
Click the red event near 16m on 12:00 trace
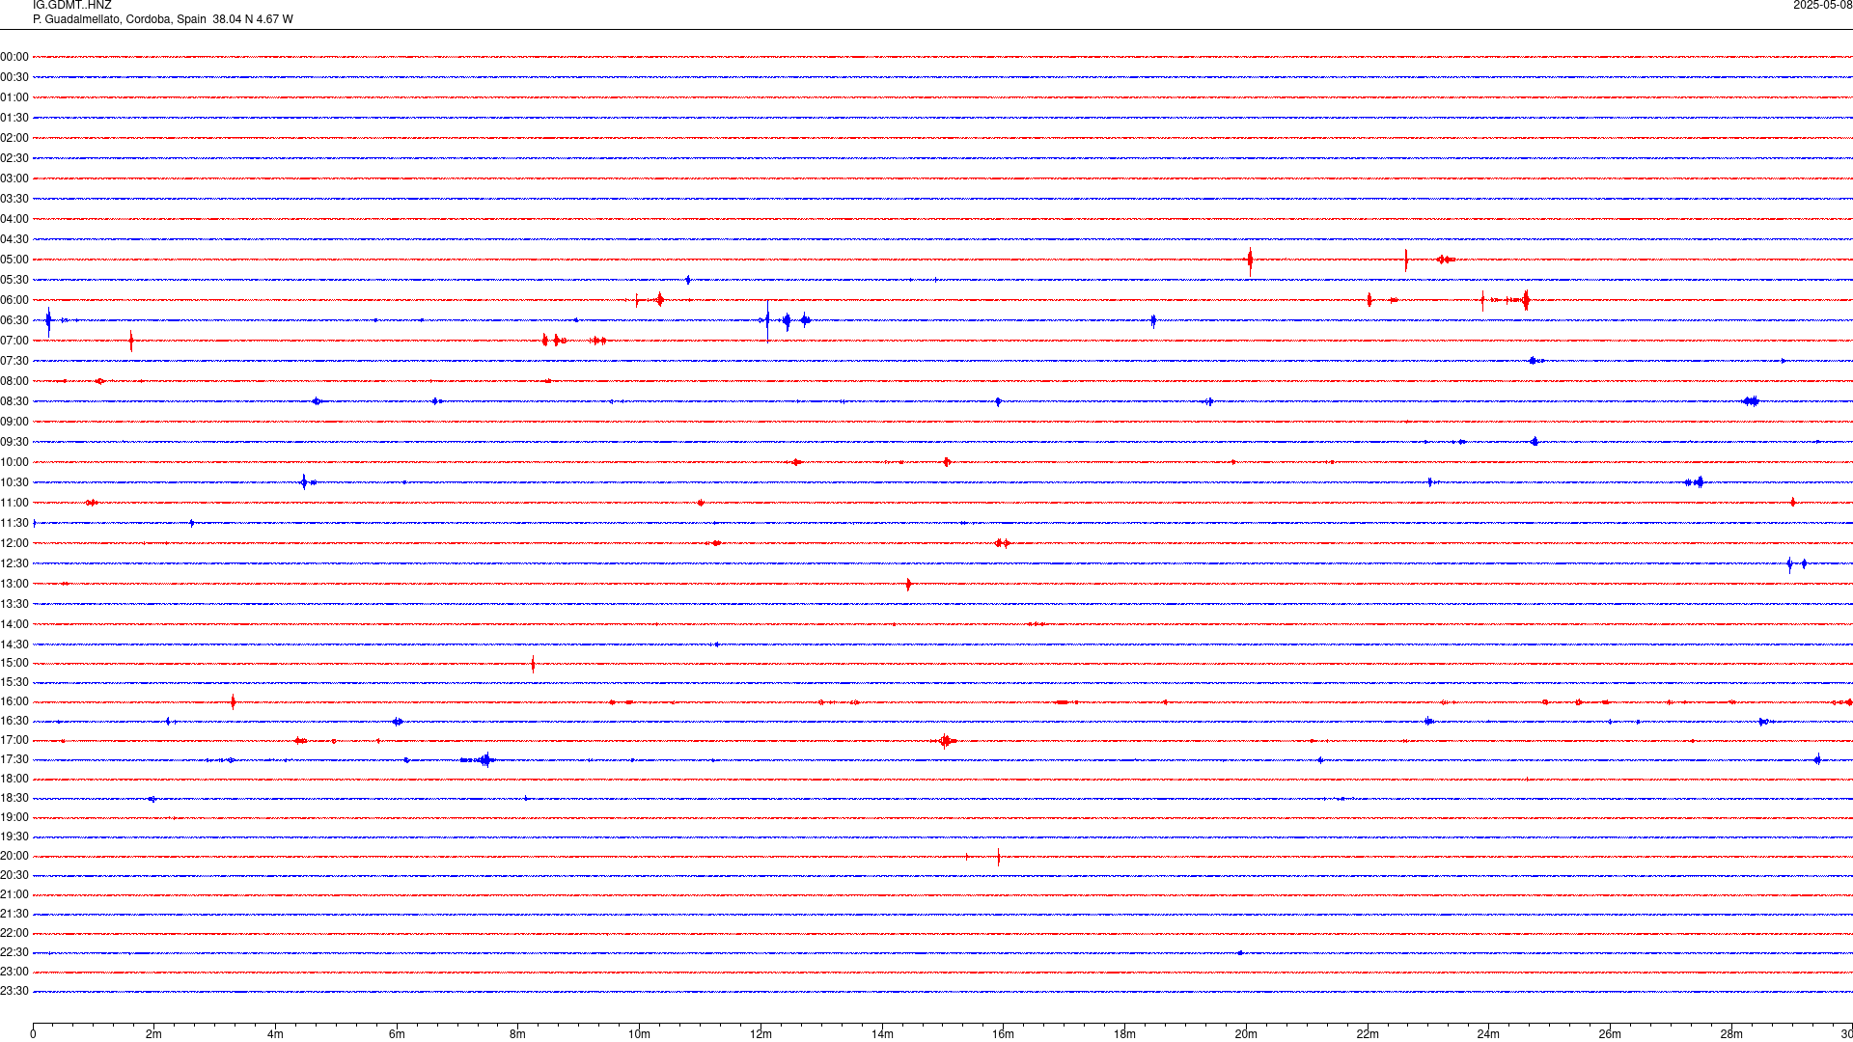point(1003,543)
